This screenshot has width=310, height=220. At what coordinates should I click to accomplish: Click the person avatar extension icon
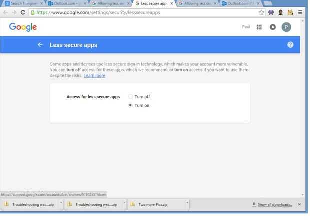click(x=280, y=13)
